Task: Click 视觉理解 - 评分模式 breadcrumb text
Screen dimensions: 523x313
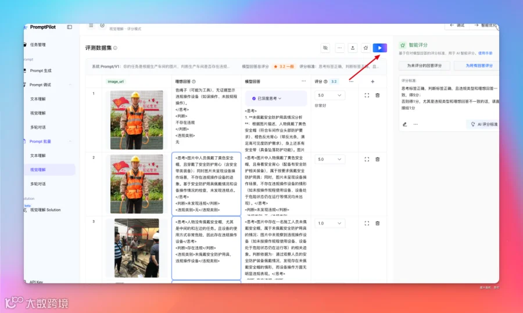Action: tap(126, 29)
